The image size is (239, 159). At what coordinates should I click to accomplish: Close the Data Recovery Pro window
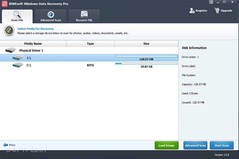(232, 2)
